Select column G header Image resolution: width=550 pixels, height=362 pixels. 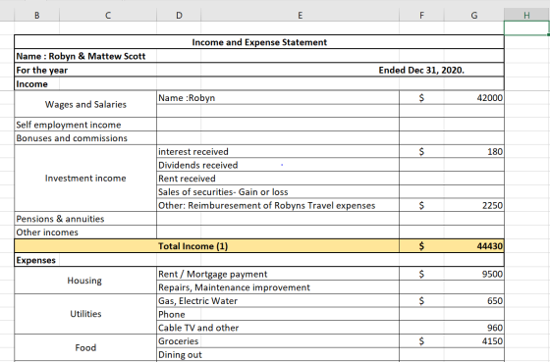point(473,15)
